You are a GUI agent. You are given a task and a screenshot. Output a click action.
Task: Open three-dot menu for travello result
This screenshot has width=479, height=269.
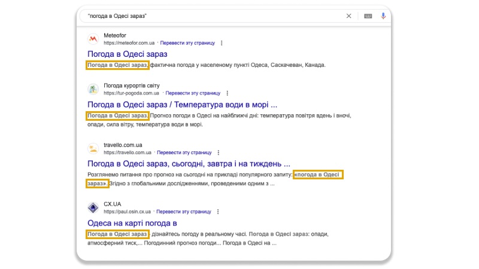click(218, 152)
